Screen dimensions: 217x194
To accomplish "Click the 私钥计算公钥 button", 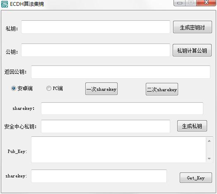I will [192, 50].
